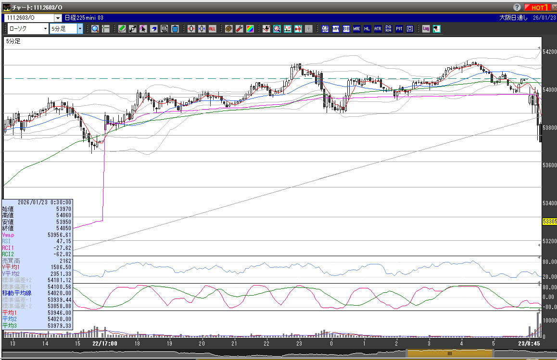Select the trend line drawing tool
Viewport: 557px width, 360px height.
pos(133,29)
